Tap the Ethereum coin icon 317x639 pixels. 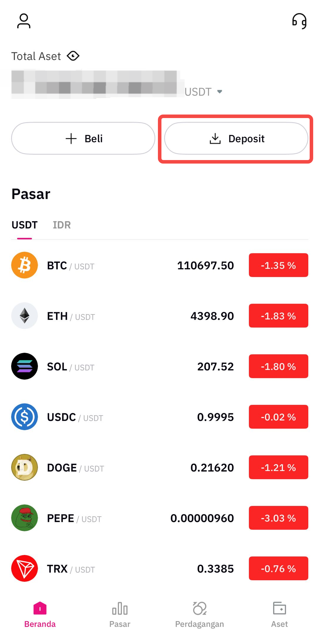pos(25,316)
